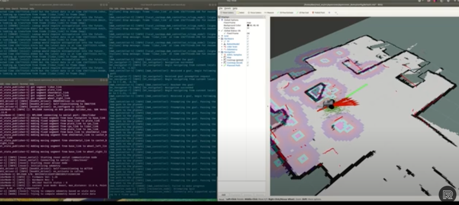
Task: Click the Planned Path display icon
Action: point(225,65)
